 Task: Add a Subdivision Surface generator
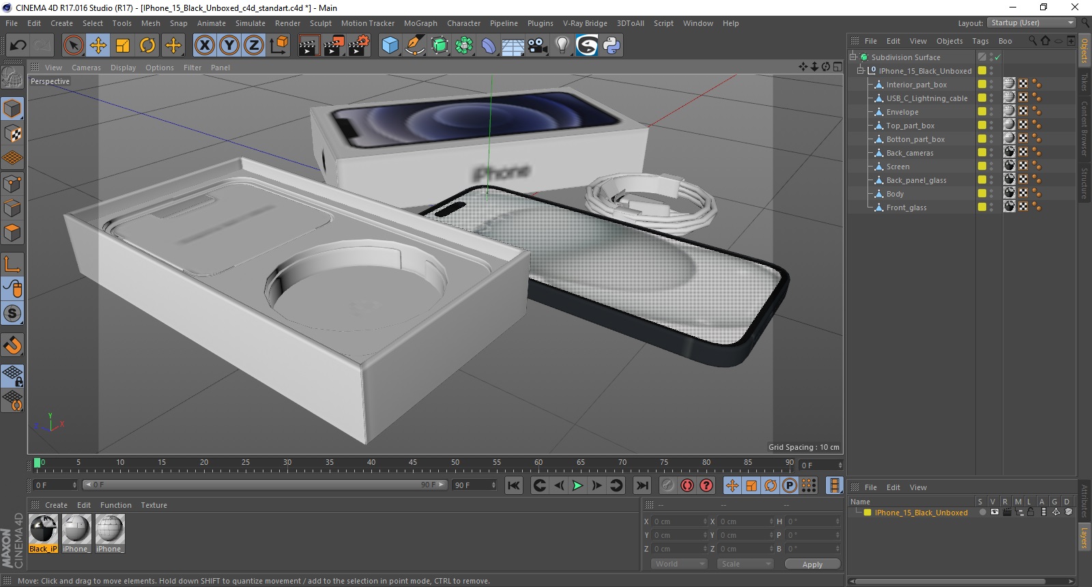pos(440,46)
